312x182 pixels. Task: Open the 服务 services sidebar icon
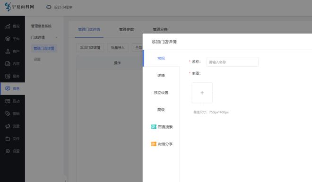8,76
